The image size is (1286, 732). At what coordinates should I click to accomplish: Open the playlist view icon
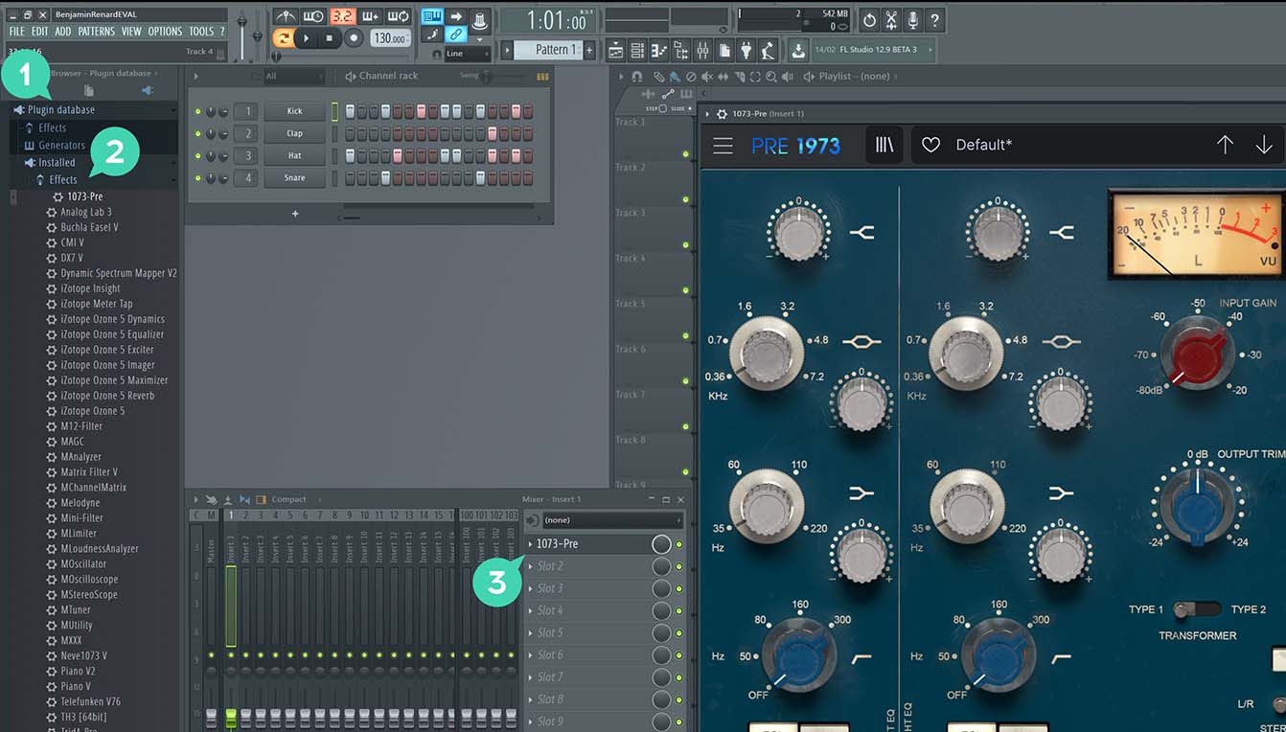click(615, 51)
